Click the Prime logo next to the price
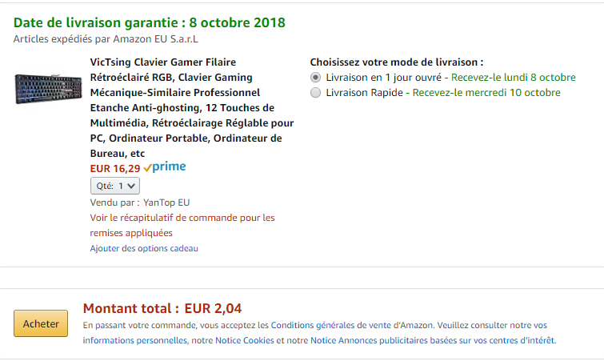 [x=165, y=167]
